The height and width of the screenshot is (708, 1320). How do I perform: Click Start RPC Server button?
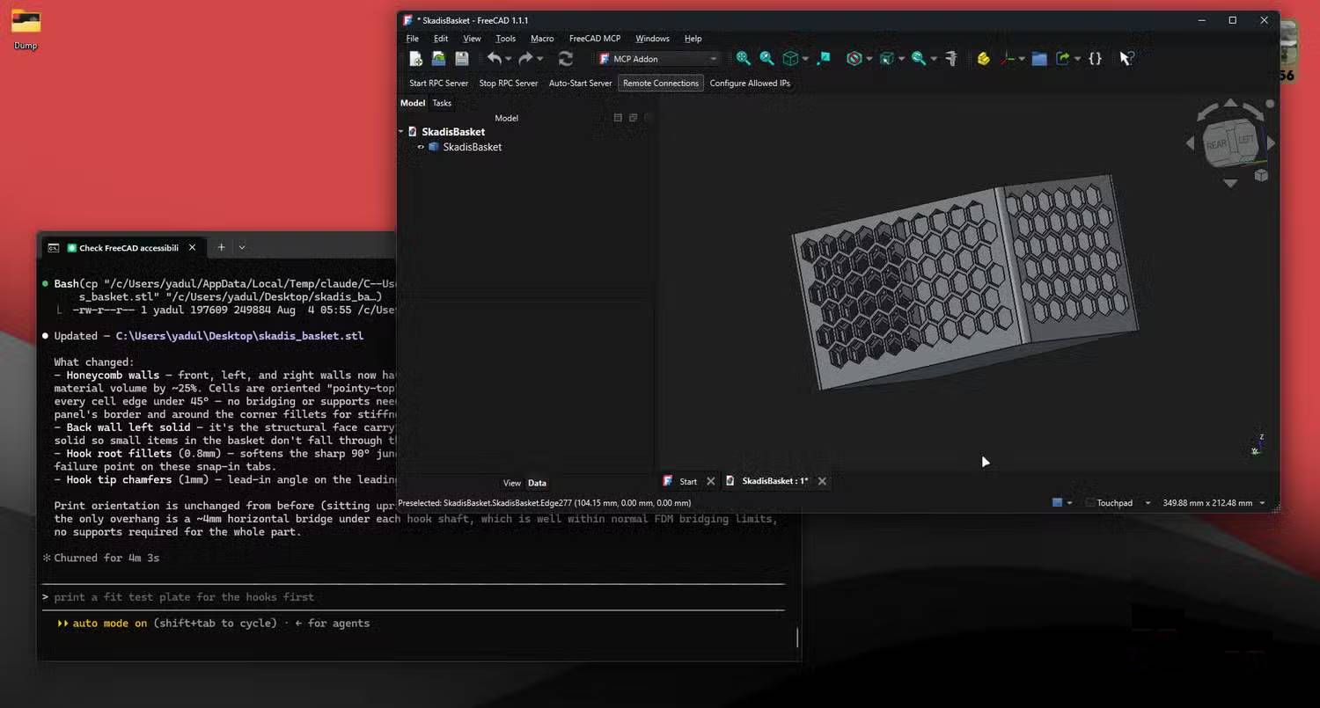(x=438, y=83)
